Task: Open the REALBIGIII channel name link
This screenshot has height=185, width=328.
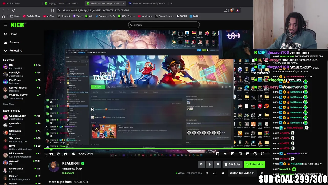Action: [x=71, y=163]
